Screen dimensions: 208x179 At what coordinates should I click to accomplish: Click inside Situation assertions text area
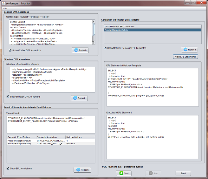[x=52, y=80]
